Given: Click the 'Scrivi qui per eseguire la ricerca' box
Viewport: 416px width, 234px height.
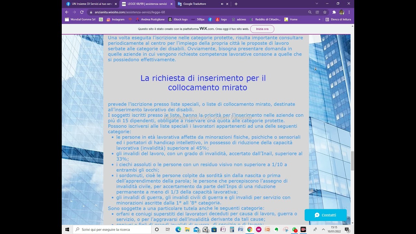Looking at the screenshot, I should pyautogui.click(x=112, y=229).
